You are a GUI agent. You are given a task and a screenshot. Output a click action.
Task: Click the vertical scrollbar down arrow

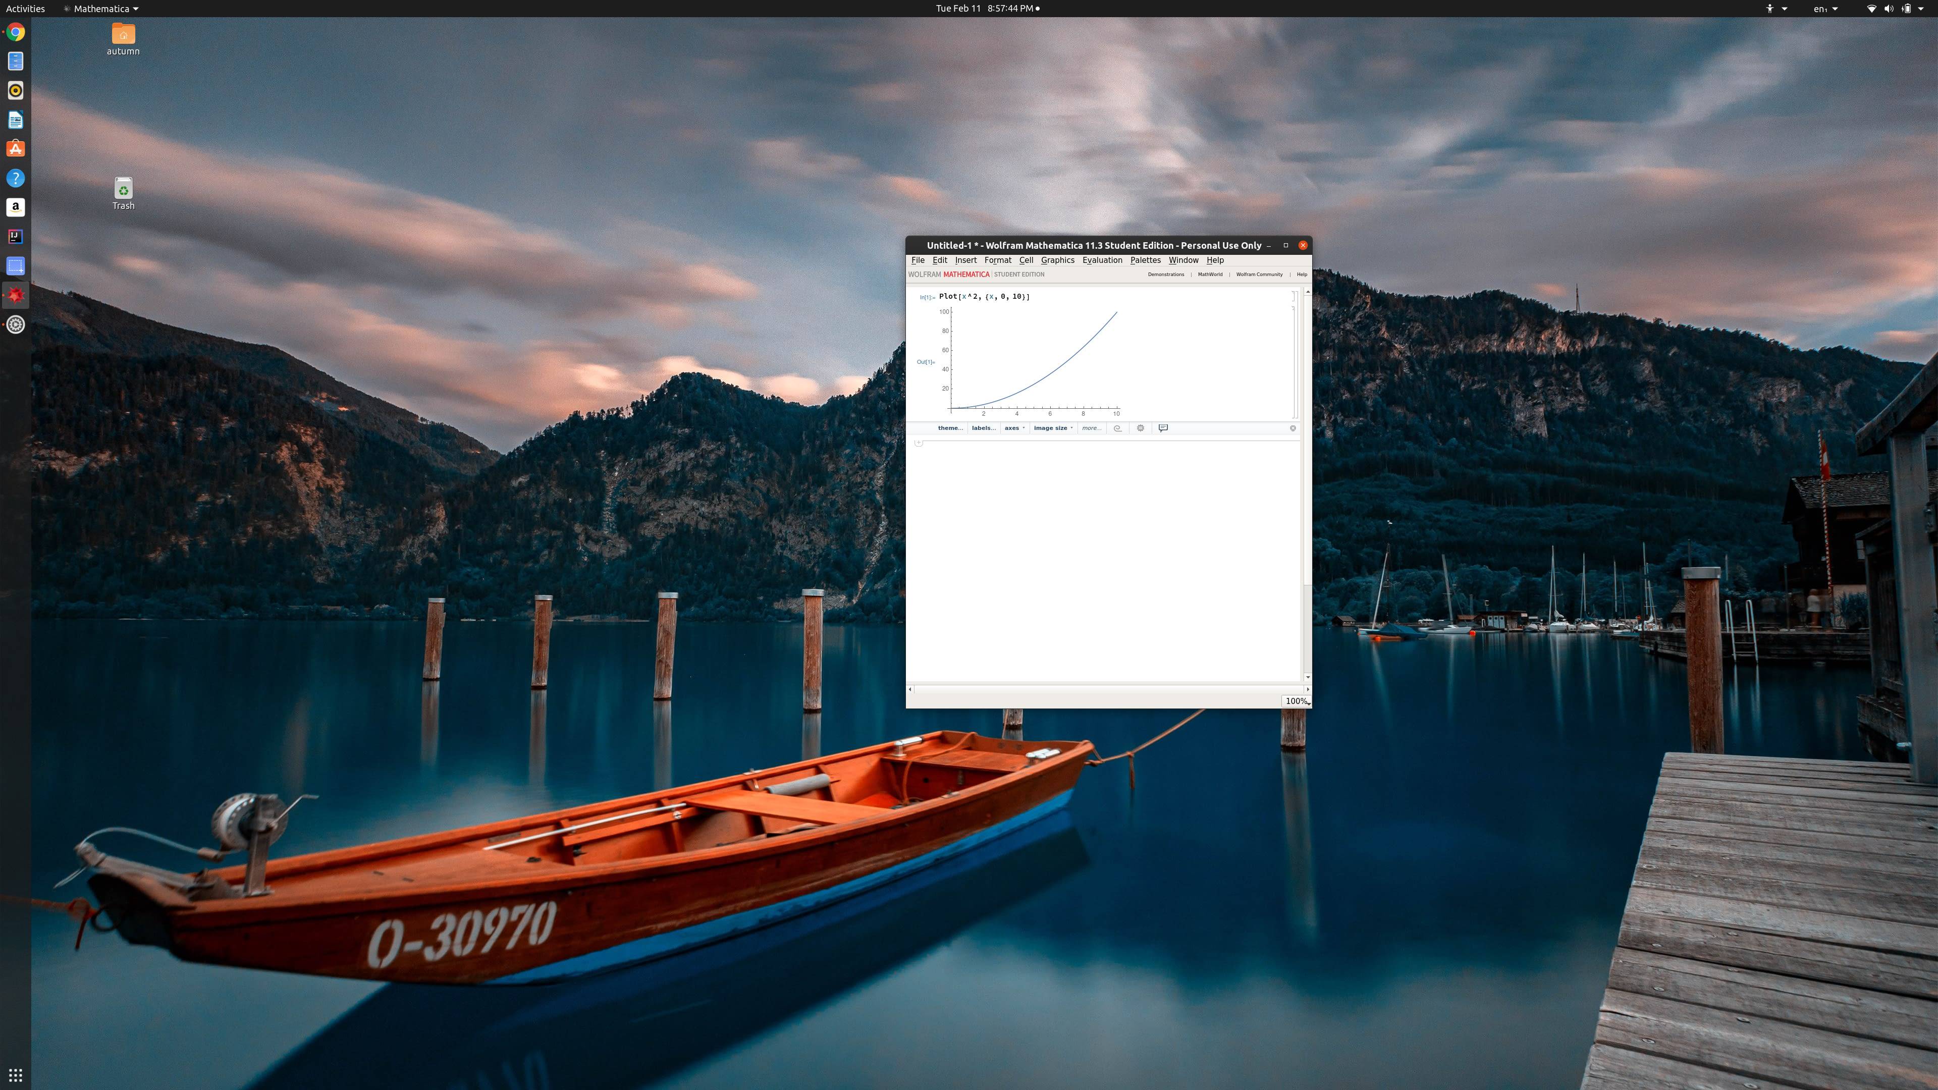(1308, 677)
